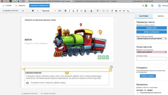168x95 pixels.
Task: Apply superscript formatting
Action: click(x=124, y=11)
